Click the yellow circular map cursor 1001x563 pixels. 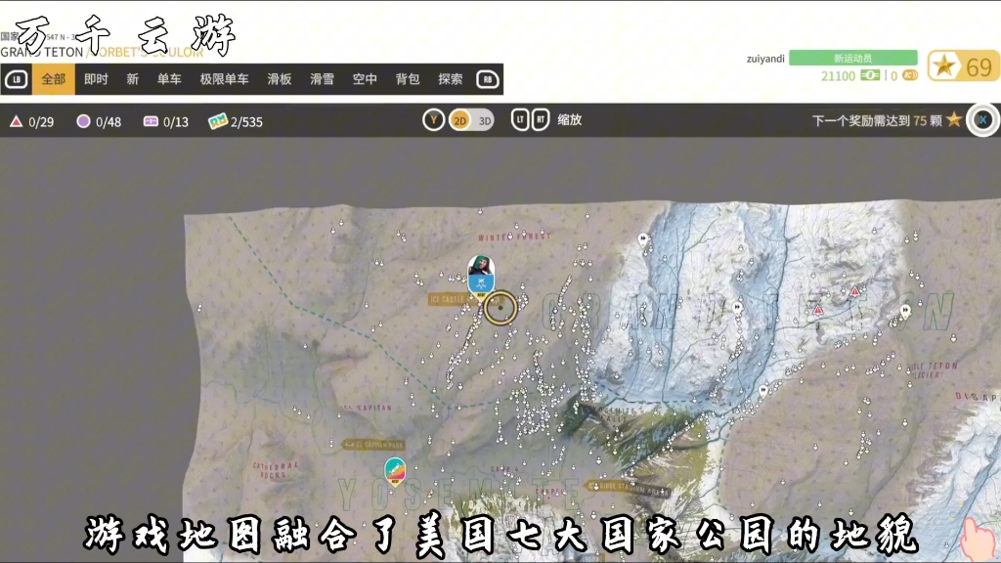500,308
